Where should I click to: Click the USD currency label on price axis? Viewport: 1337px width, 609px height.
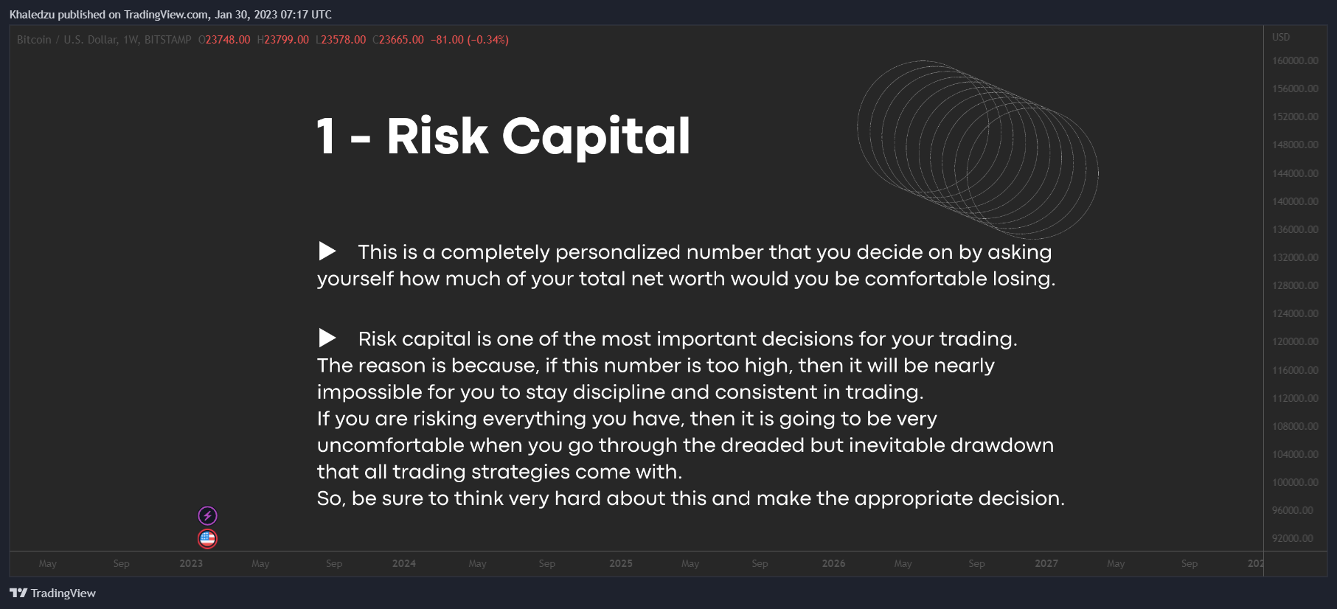(x=1281, y=37)
